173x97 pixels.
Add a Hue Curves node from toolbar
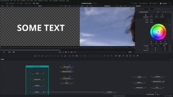pyautogui.click(x=58, y=56)
